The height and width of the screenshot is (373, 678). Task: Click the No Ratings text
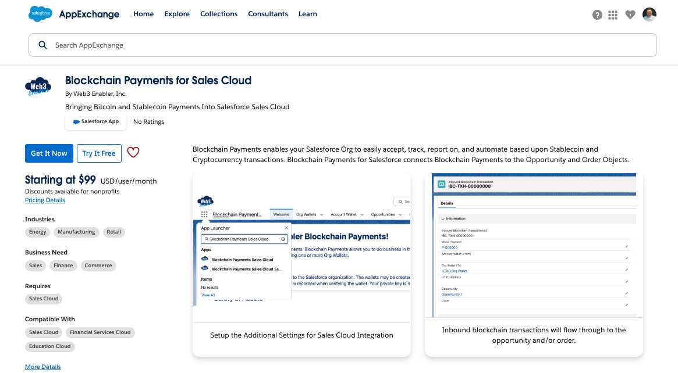coord(149,122)
